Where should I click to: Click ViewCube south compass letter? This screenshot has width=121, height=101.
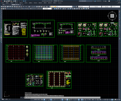point(112,20)
